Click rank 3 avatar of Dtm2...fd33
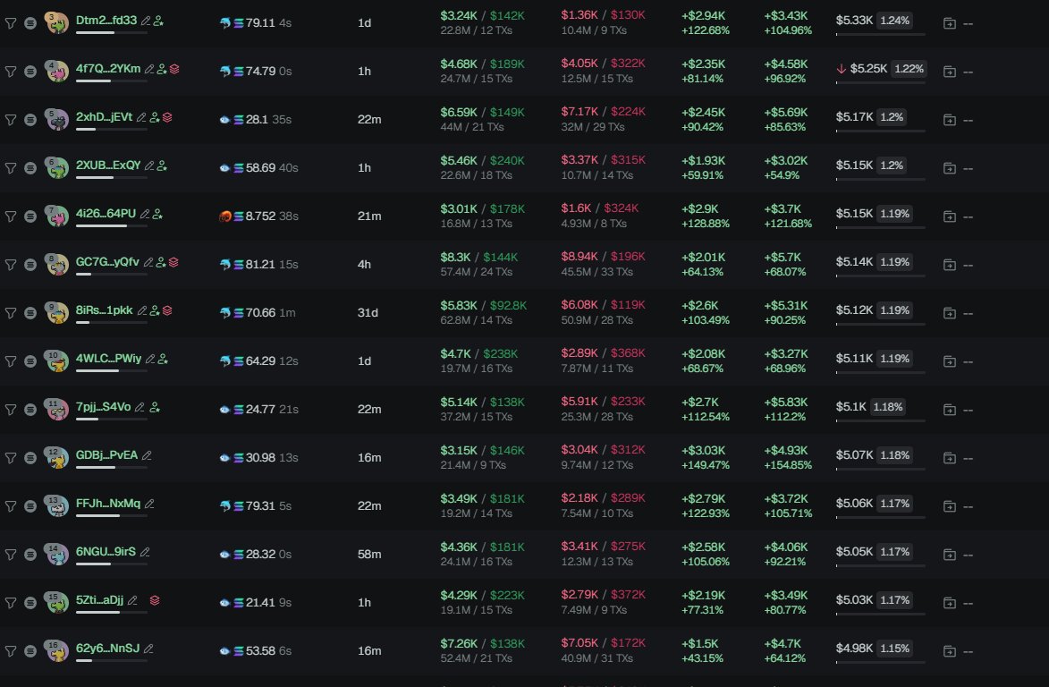 point(57,22)
